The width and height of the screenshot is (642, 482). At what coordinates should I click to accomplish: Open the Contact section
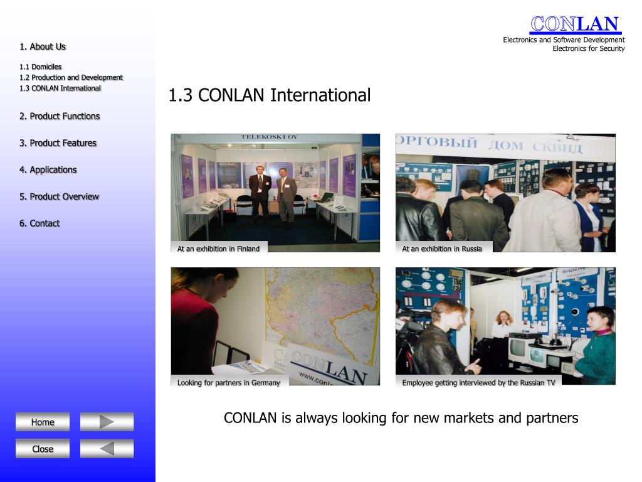39,223
